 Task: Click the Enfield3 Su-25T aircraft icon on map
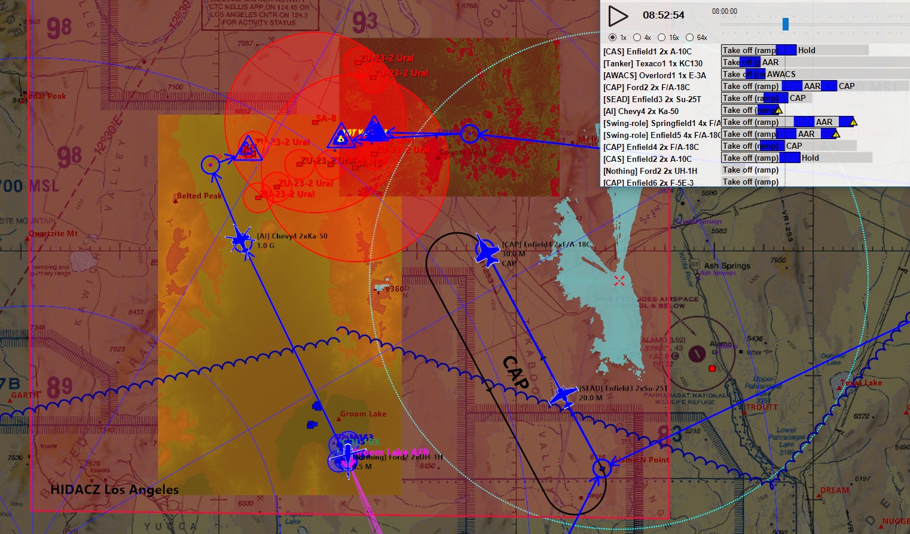pos(562,395)
